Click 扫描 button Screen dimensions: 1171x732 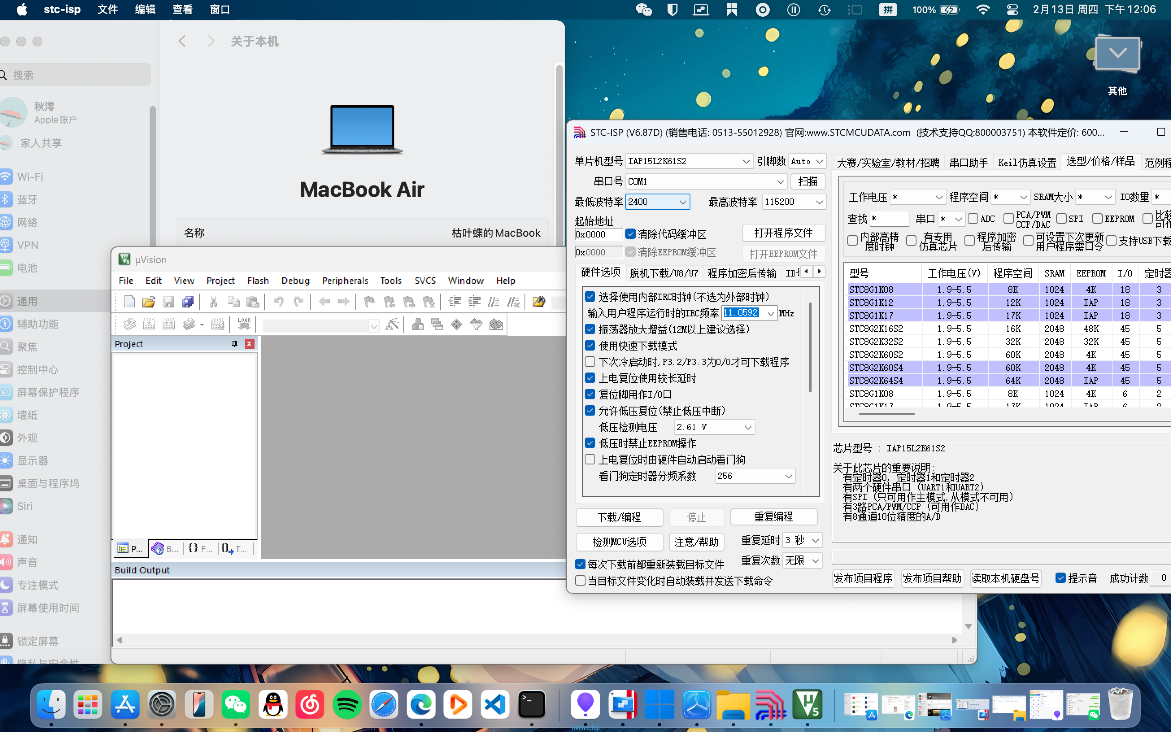808,181
